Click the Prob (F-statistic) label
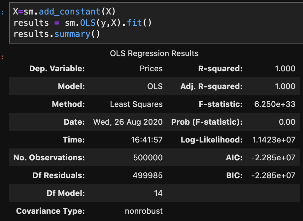 pyautogui.click(x=207, y=122)
